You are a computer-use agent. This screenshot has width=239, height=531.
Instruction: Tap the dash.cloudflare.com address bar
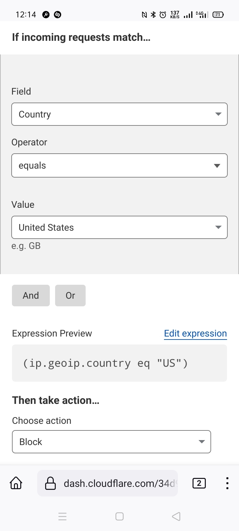point(118,483)
